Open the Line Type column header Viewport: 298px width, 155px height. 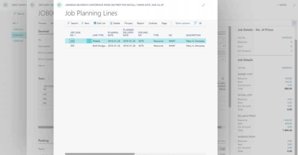coord(98,35)
